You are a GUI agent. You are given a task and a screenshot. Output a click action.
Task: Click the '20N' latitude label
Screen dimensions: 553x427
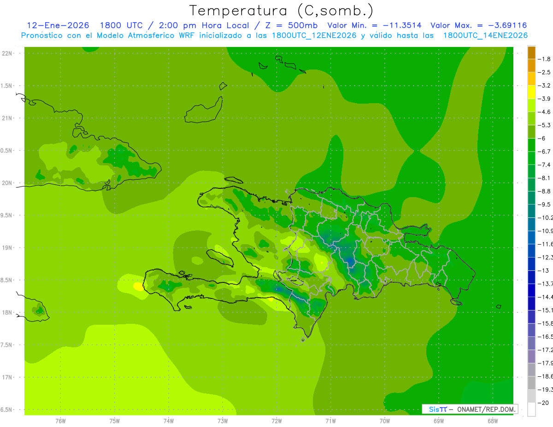click(8, 183)
